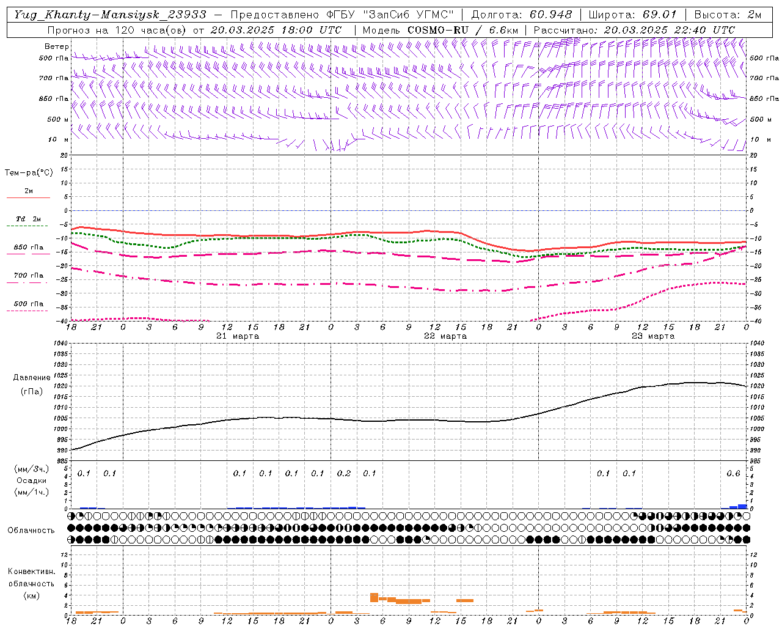Click the 700 гПа temperature legend entry
782x626 pixels.
(x=29, y=276)
